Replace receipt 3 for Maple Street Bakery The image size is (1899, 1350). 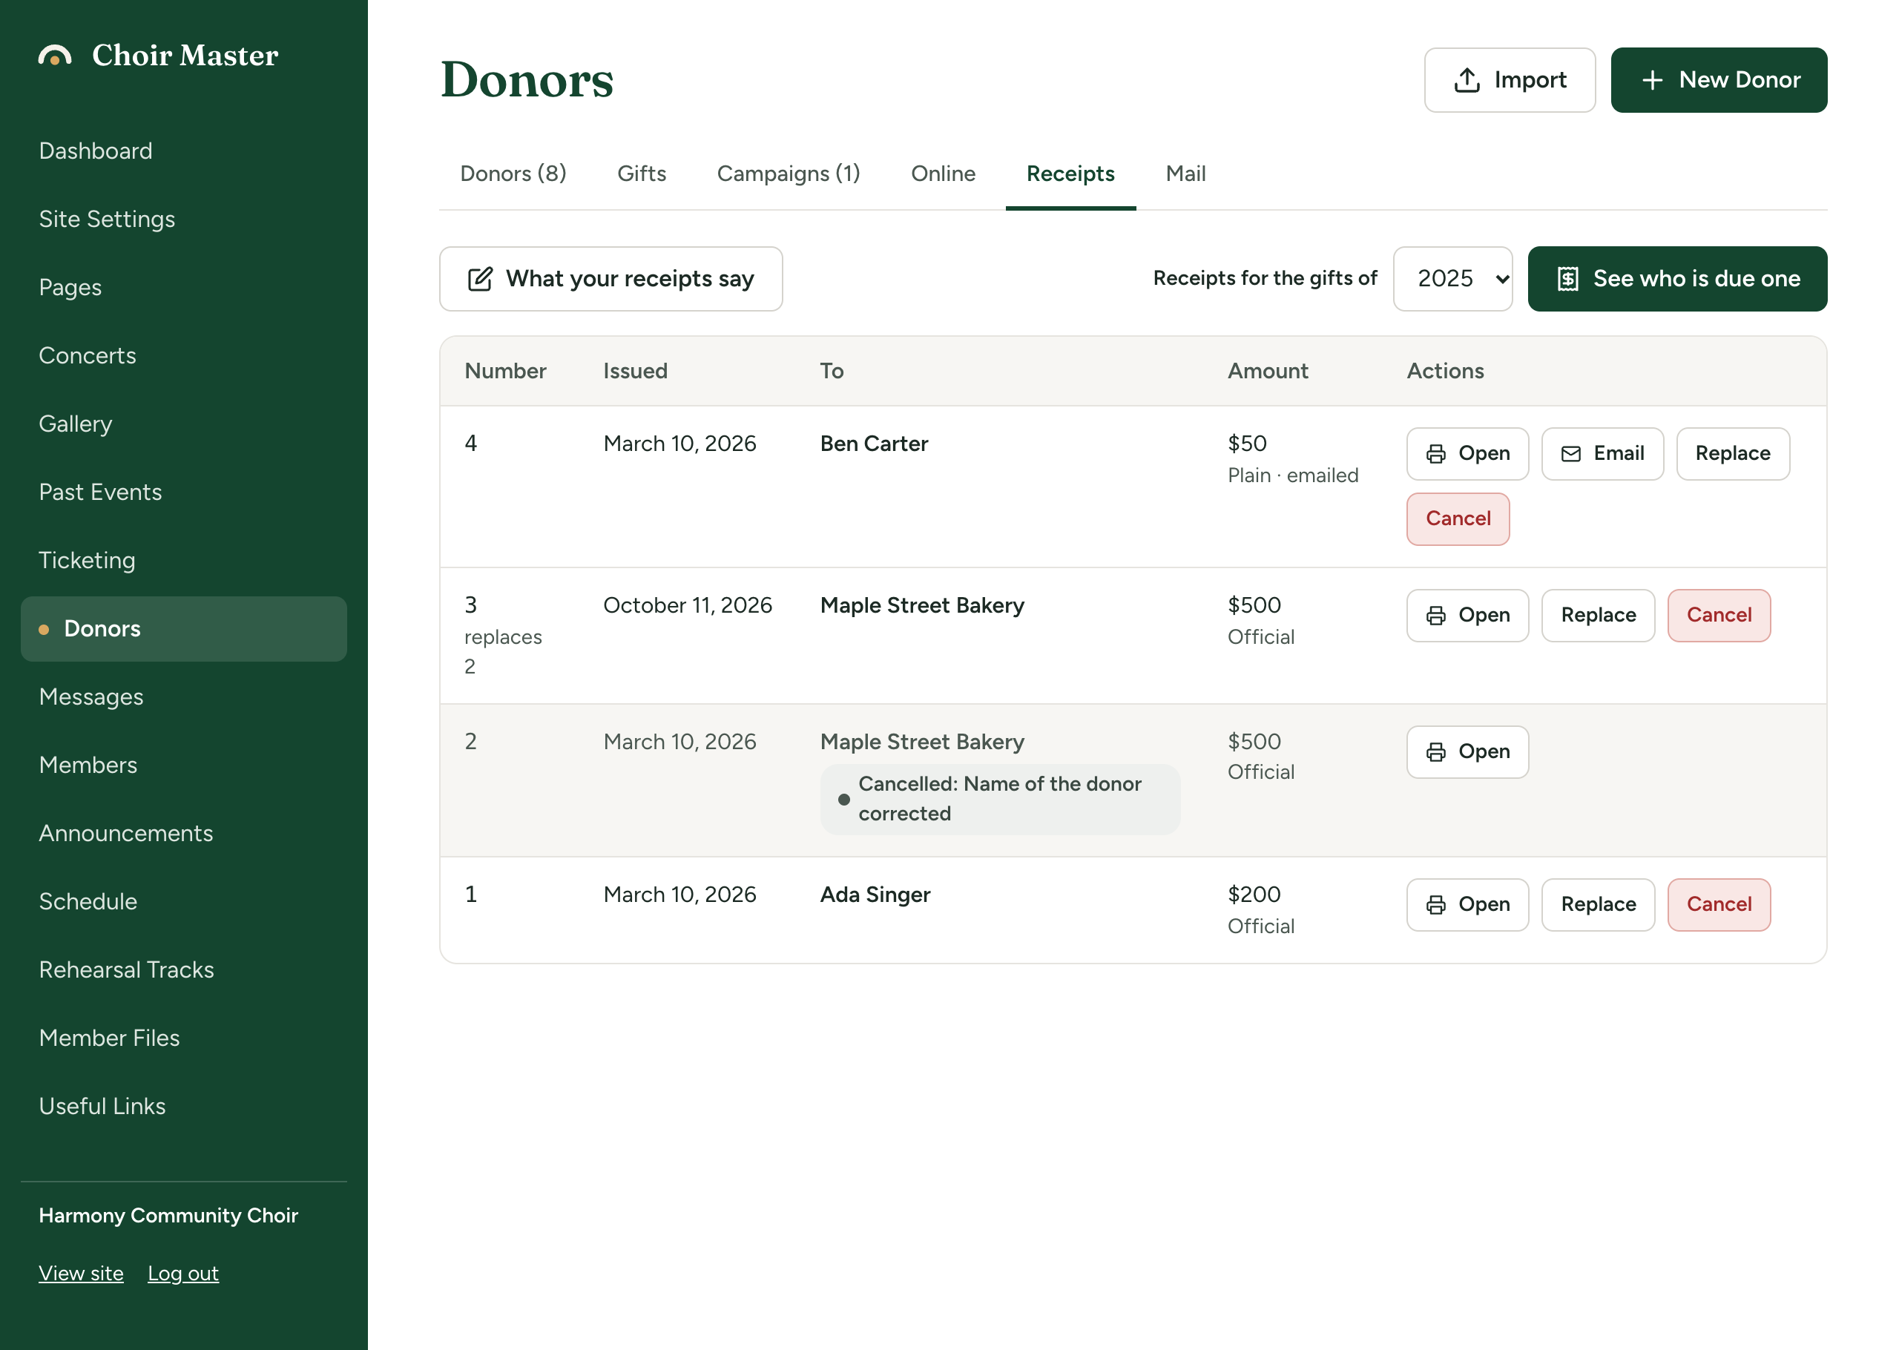[x=1597, y=615]
